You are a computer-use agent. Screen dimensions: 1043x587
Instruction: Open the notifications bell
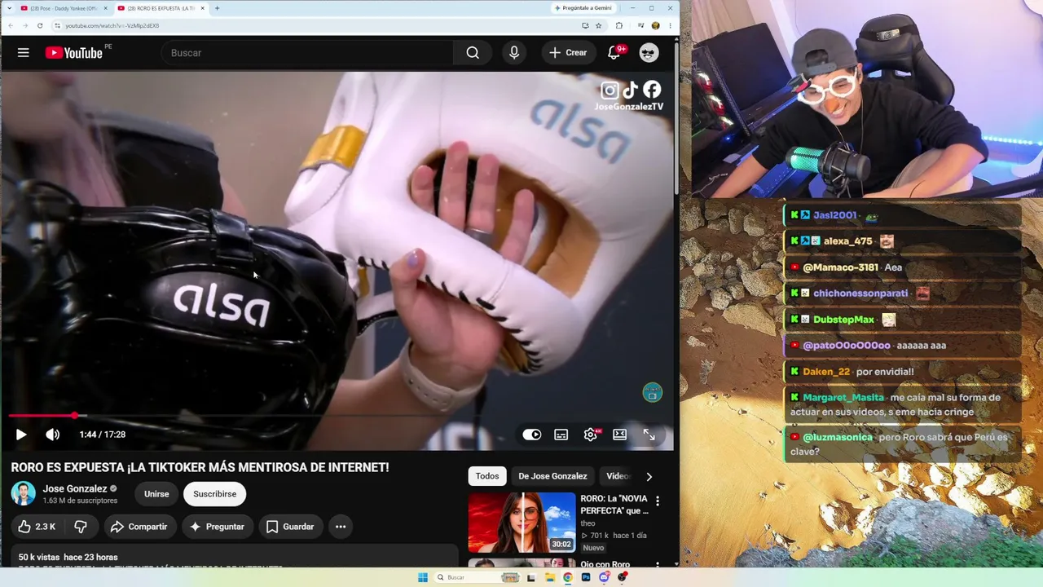pyautogui.click(x=614, y=53)
